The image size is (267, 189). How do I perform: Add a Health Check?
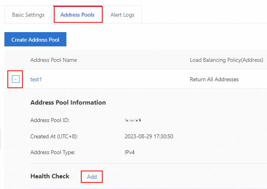(x=92, y=177)
